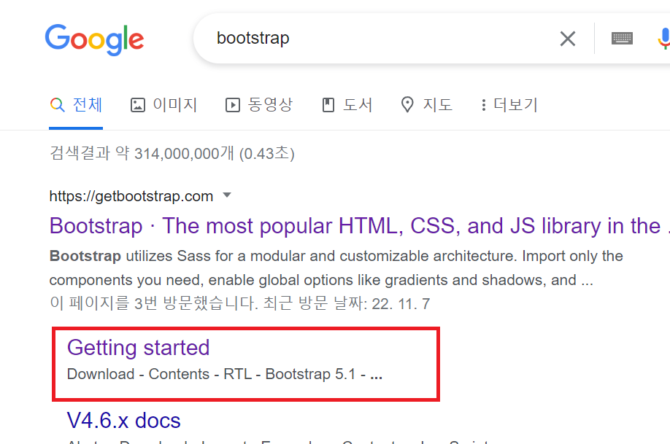Switch to the 이미지 tab
Image resolution: width=670 pixels, height=444 pixels.
pyautogui.click(x=163, y=105)
